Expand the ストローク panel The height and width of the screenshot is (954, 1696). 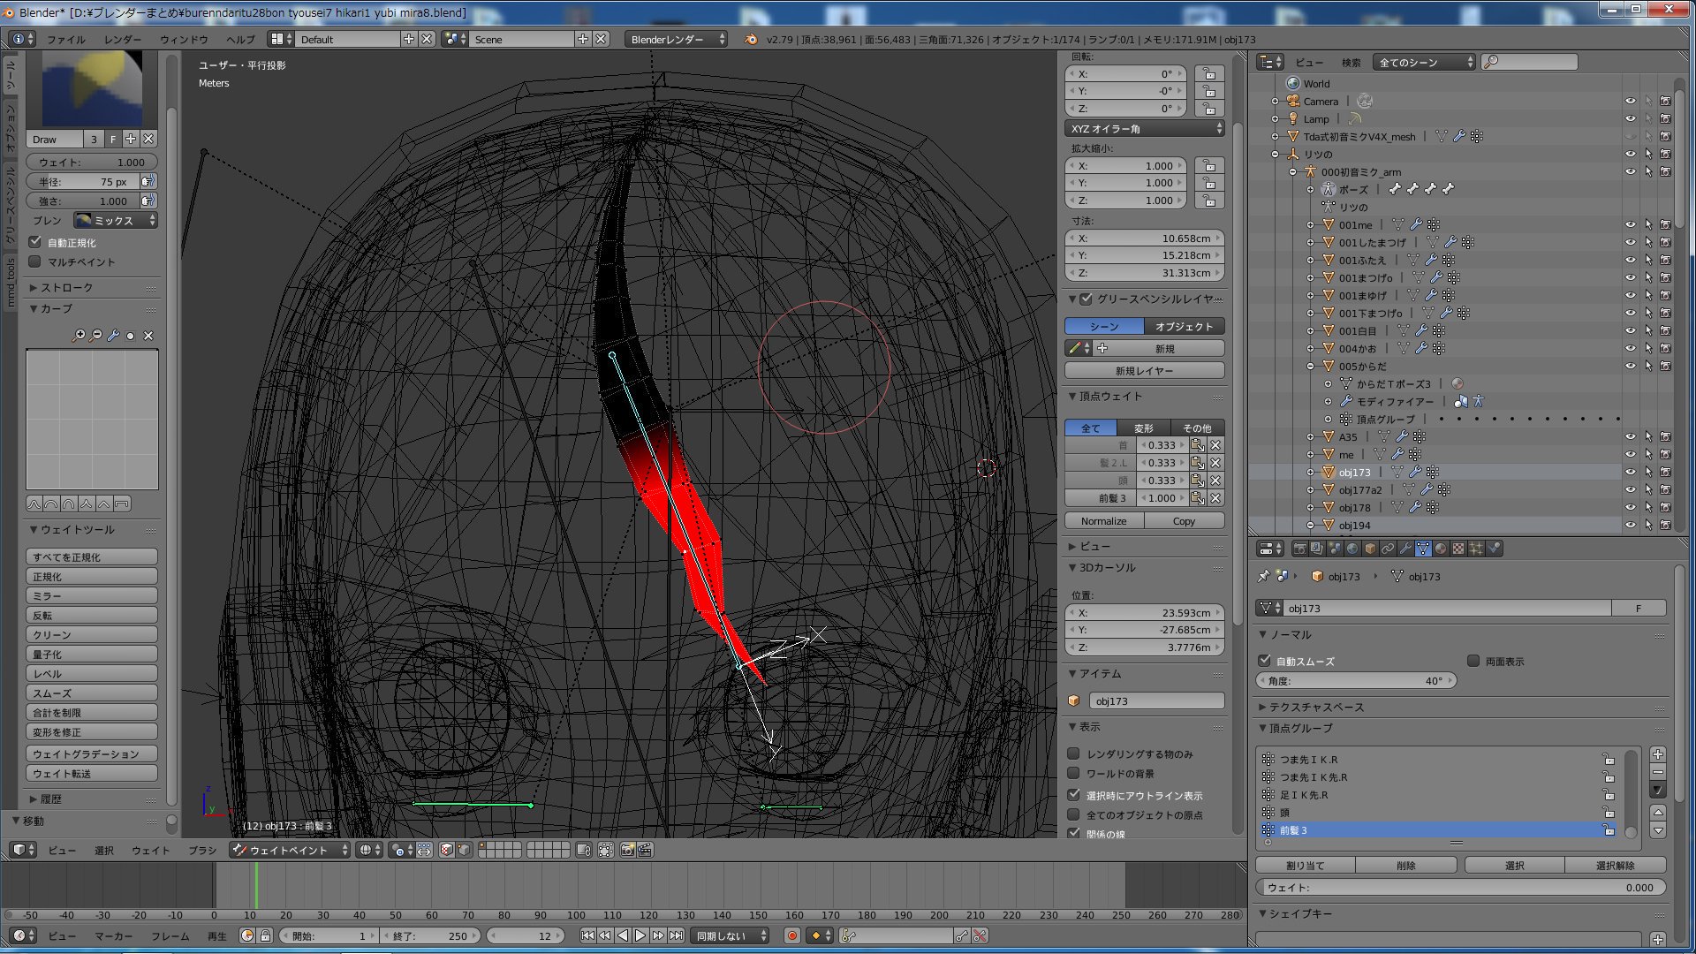(66, 288)
